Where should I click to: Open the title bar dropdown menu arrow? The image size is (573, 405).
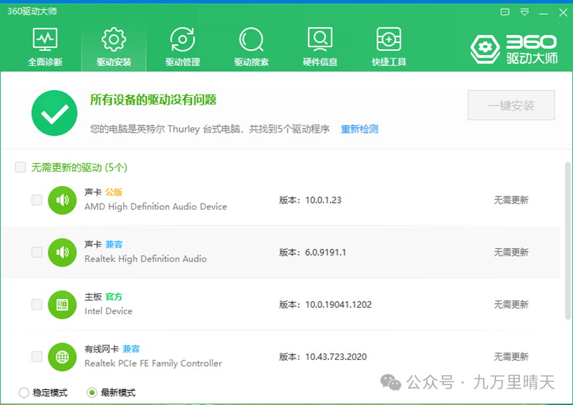(x=525, y=13)
